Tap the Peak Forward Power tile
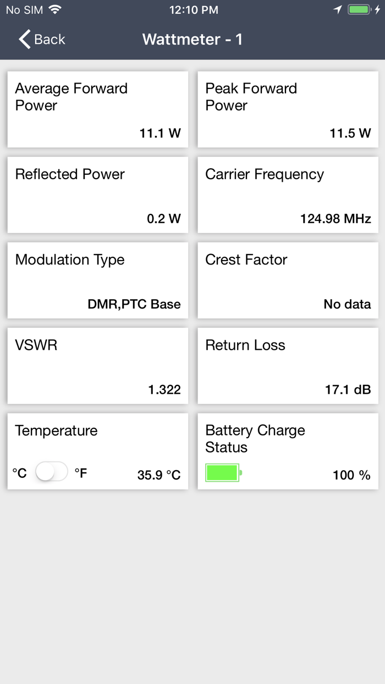385x684 pixels. pos(287,109)
